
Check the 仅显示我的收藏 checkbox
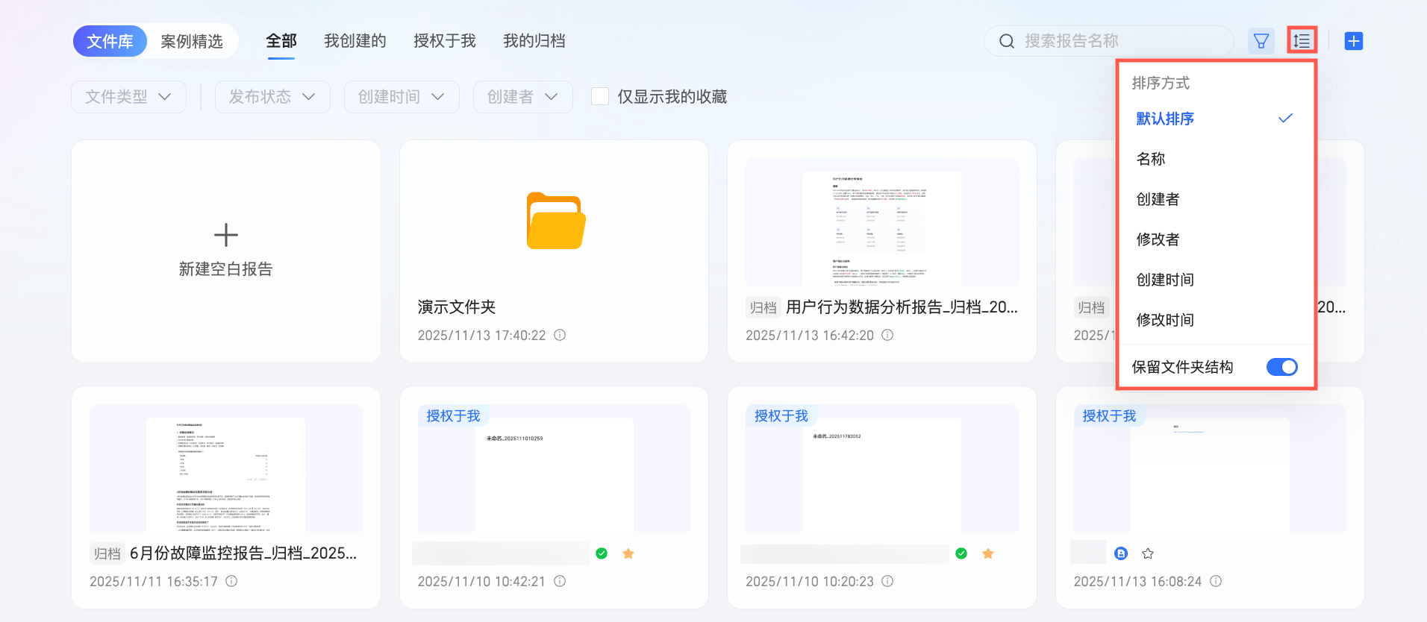click(600, 96)
